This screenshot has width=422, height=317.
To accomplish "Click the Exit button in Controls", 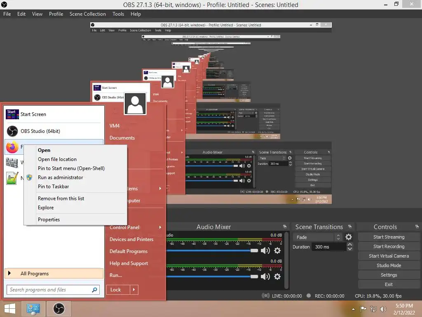I will coord(389,284).
